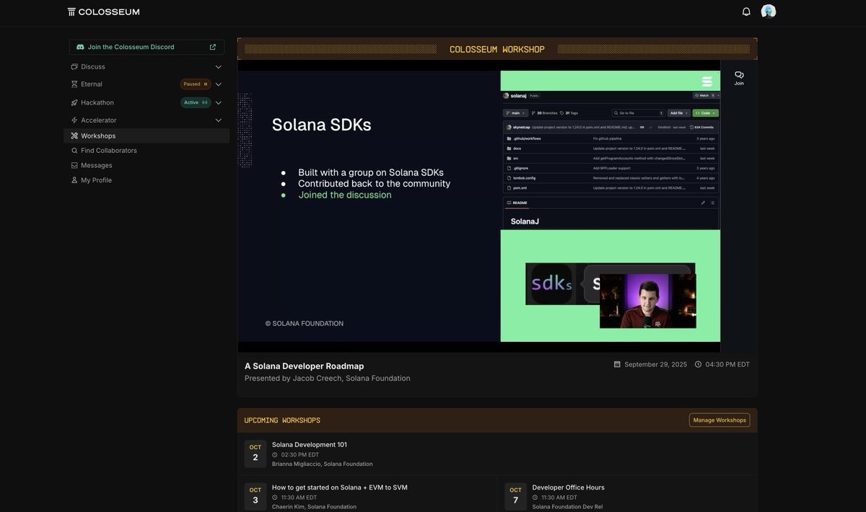Click clock icon under Developer Office Hours
The height and width of the screenshot is (512, 866).
tap(535, 498)
